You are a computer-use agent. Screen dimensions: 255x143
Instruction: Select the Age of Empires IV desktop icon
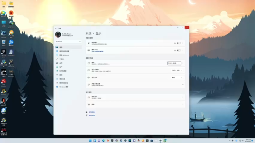pos(11,64)
